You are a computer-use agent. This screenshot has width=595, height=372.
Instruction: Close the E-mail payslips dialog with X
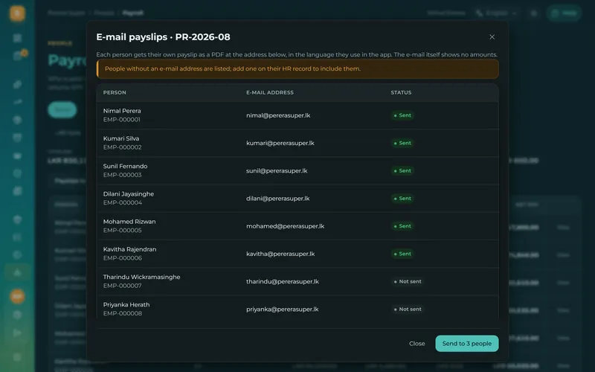[x=492, y=36]
